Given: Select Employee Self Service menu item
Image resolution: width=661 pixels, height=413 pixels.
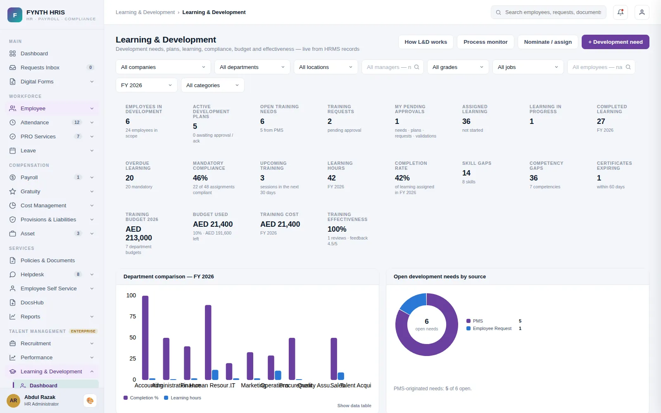Looking at the screenshot, I should (52, 289).
